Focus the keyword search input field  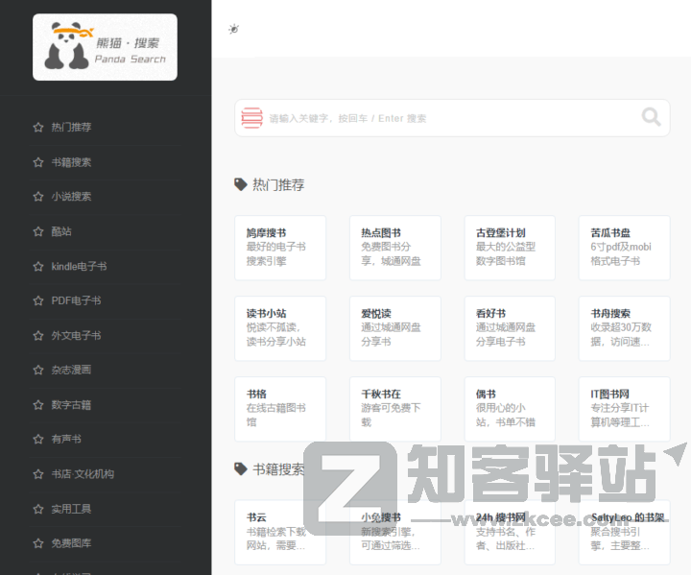point(453,118)
